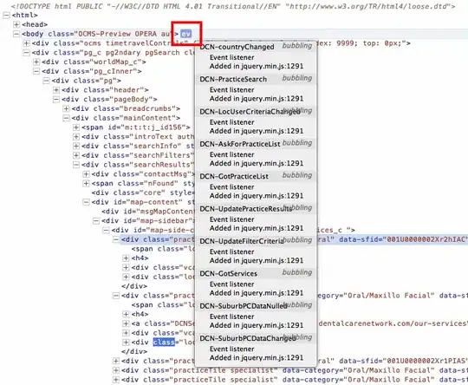468x385 pixels.
Task: Click 'bubbling' label of DCN-countryChanged
Action: coord(297,46)
